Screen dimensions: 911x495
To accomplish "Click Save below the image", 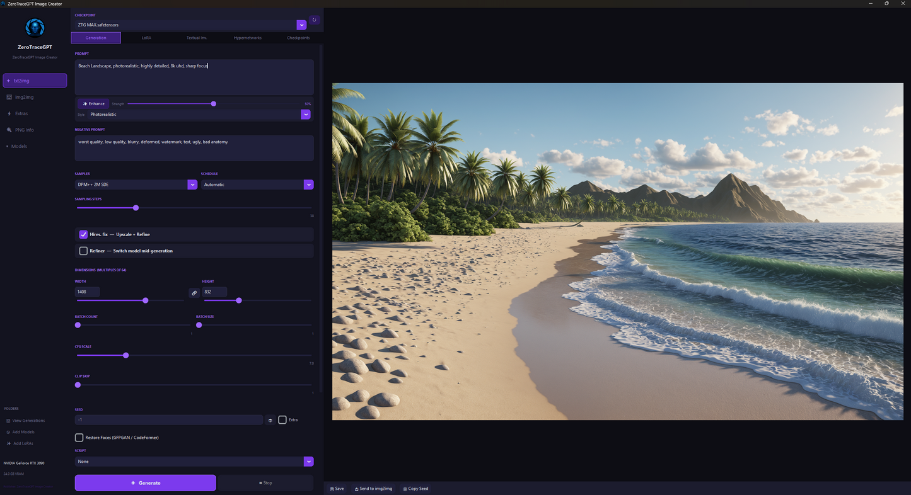I will click(x=337, y=489).
